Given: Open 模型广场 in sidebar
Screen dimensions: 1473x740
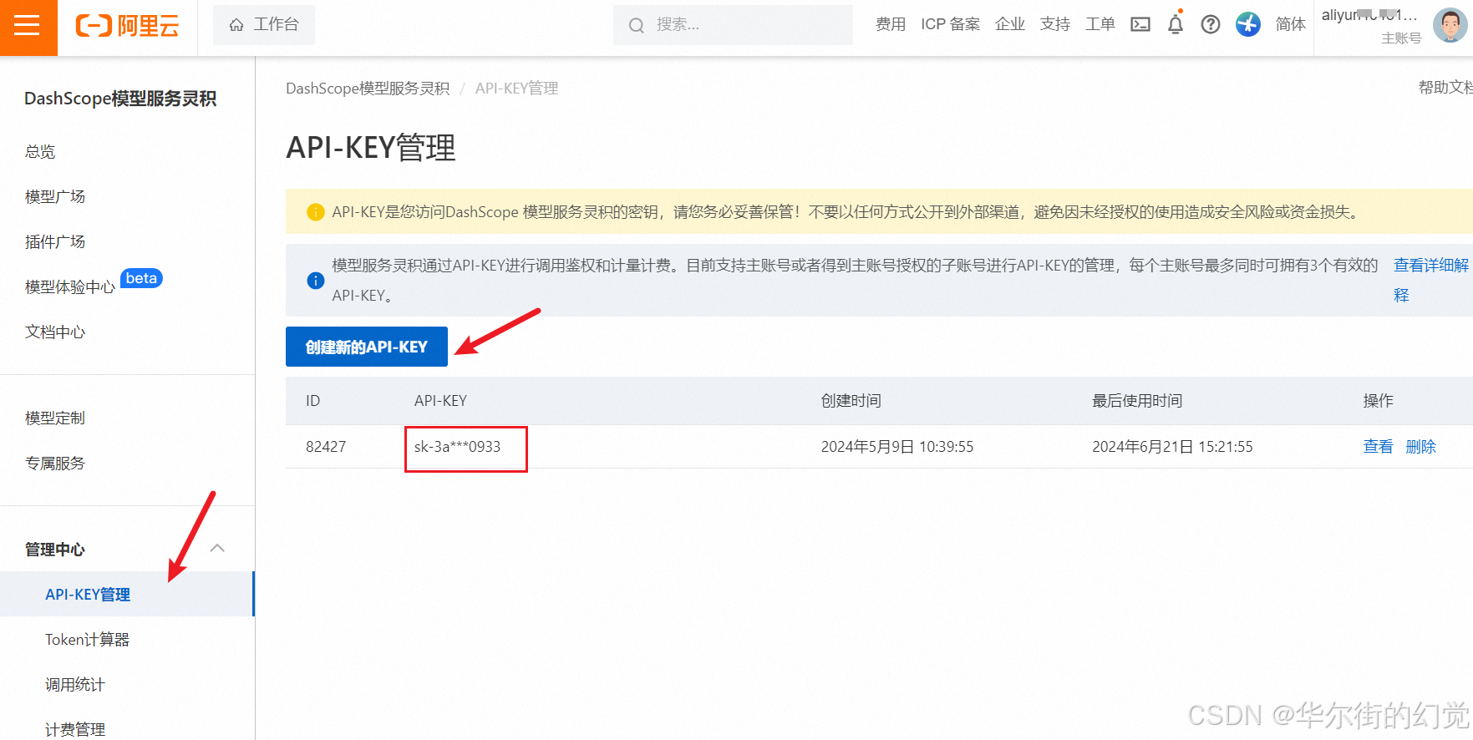Looking at the screenshot, I should [55, 197].
